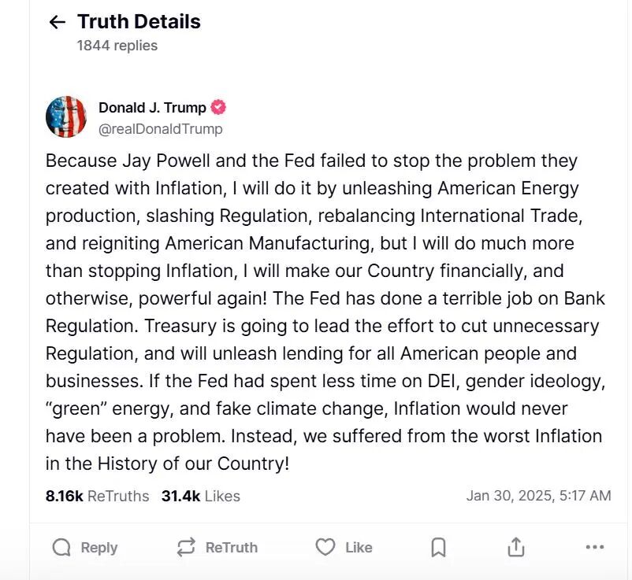Image resolution: width=632 pixels, height=580 pixels.
Task: Click the Truth Details header title
Action: (x=139, y=22)
